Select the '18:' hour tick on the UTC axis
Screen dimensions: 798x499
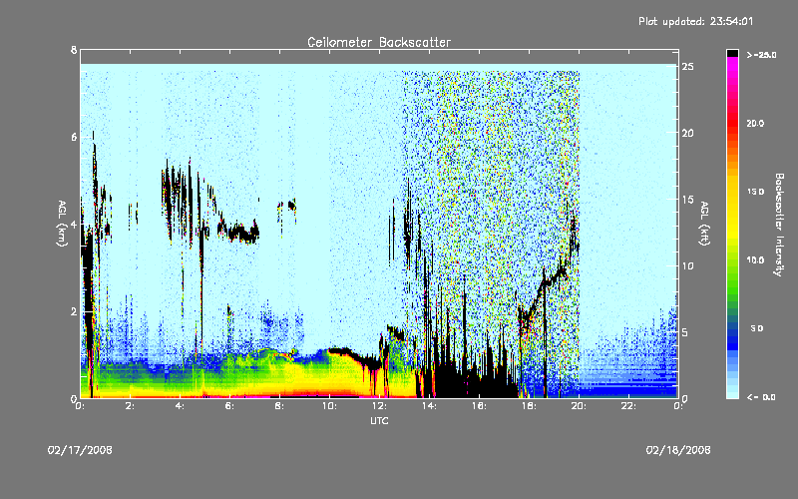[530, 406]
